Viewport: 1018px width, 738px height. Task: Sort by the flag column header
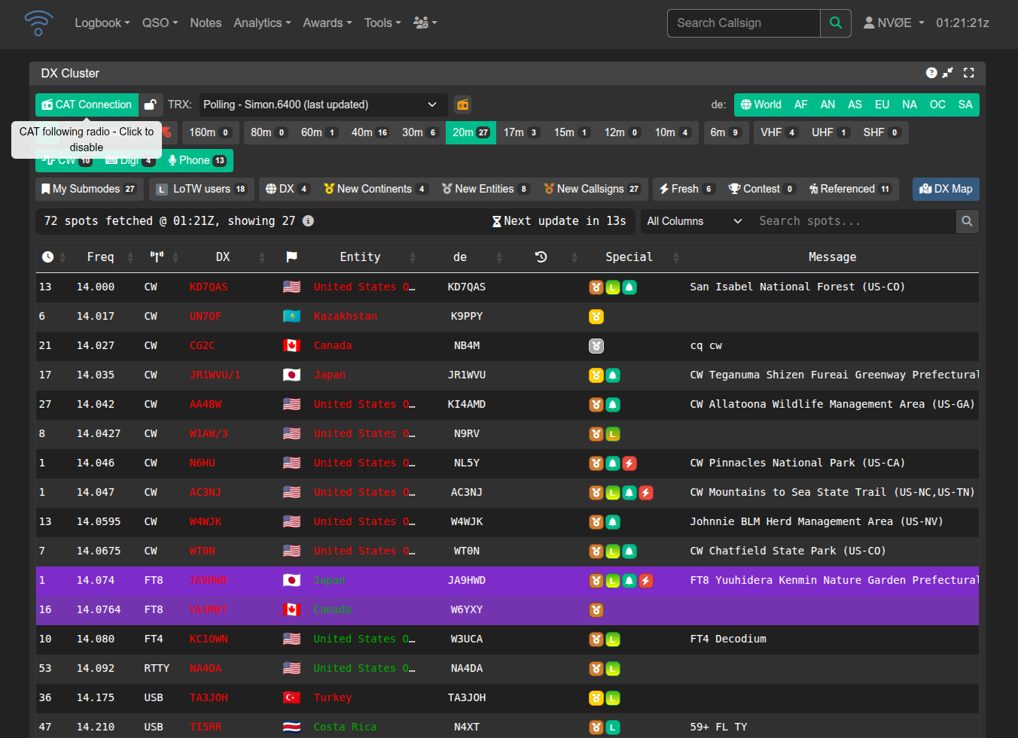291,257
